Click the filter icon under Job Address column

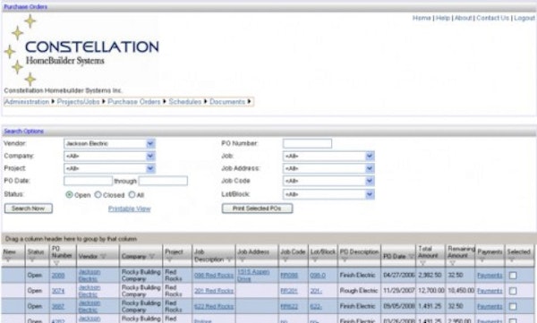(x=243, y=260)
